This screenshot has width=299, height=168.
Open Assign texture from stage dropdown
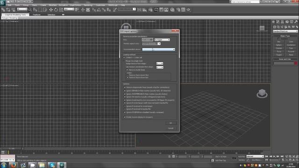point(160,63)
